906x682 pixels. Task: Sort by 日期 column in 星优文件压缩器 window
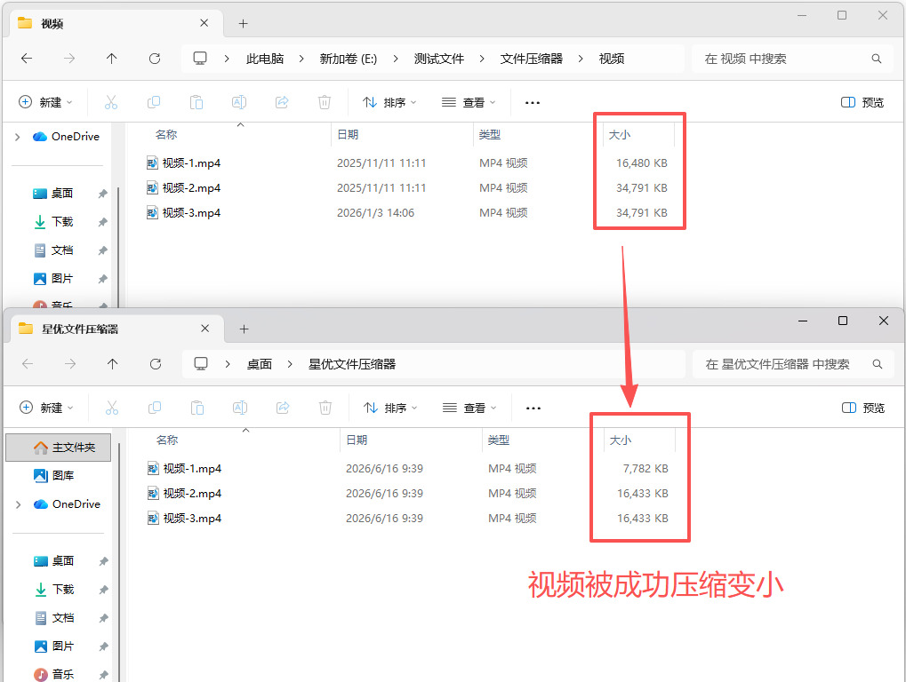click(411, 440)
